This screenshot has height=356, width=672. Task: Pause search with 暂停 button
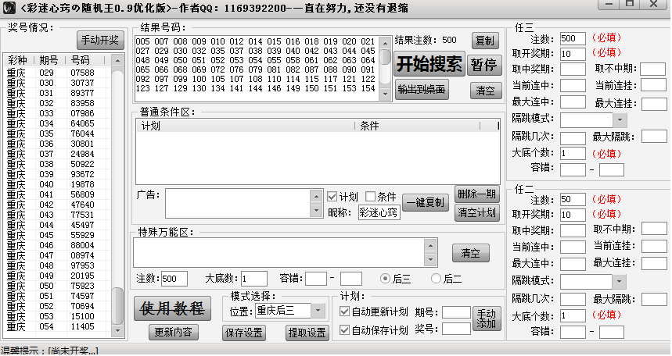coord(484,65)
